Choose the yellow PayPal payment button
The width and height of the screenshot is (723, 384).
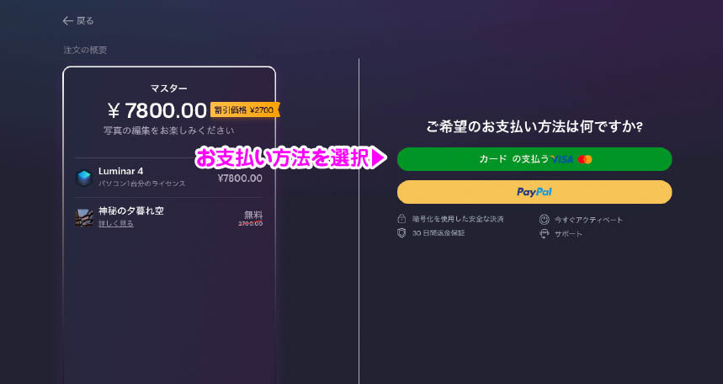point(534,192)
